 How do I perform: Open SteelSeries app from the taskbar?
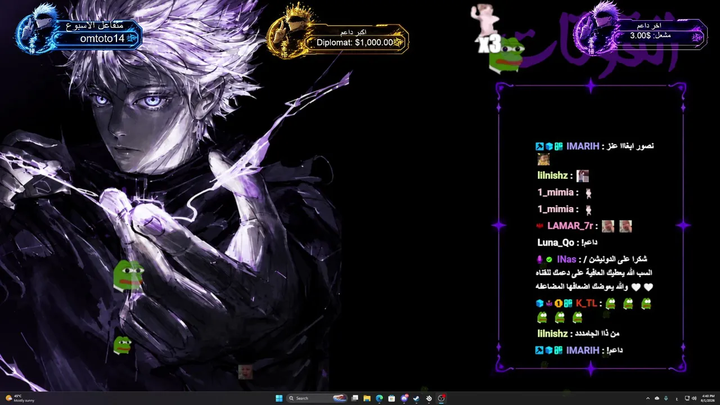click(x=429, y=398)
